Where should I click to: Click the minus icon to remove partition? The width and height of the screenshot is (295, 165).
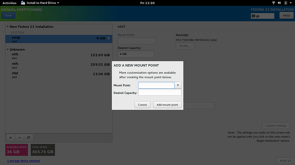point(20,138)
